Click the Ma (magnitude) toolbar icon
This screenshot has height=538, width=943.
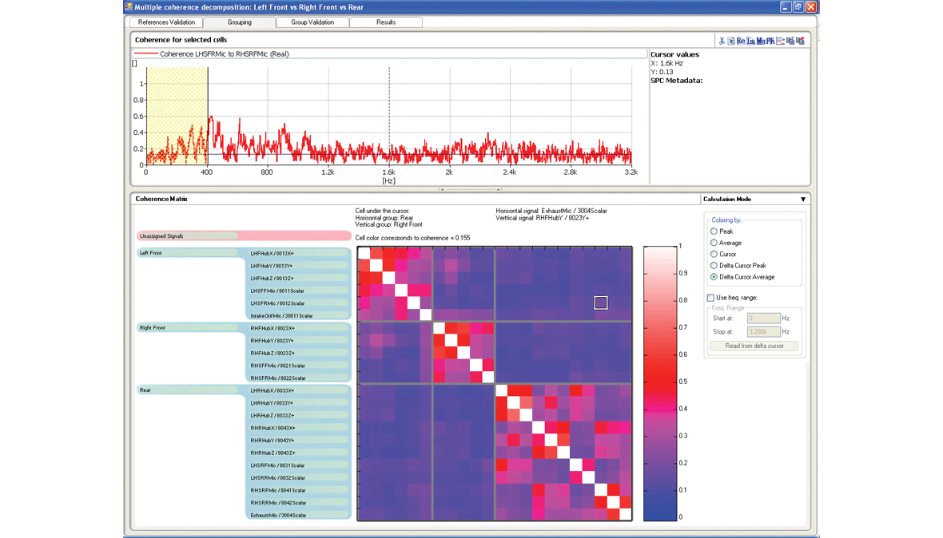pyautogui.click(x=761, y=39)
